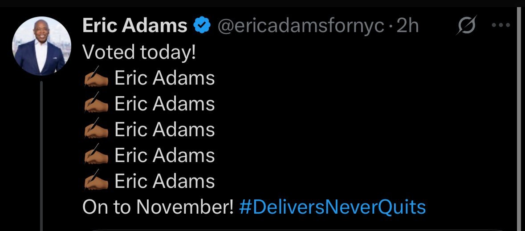Click the 2h timestamp of the post
Image resolution: width=525 pixels, height=231 pixels.
[x=407, y=26]
